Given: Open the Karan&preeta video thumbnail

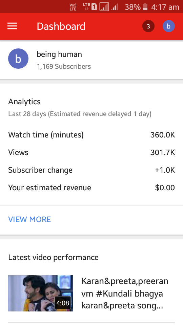Looking at the screenshot, I should 41,293.
